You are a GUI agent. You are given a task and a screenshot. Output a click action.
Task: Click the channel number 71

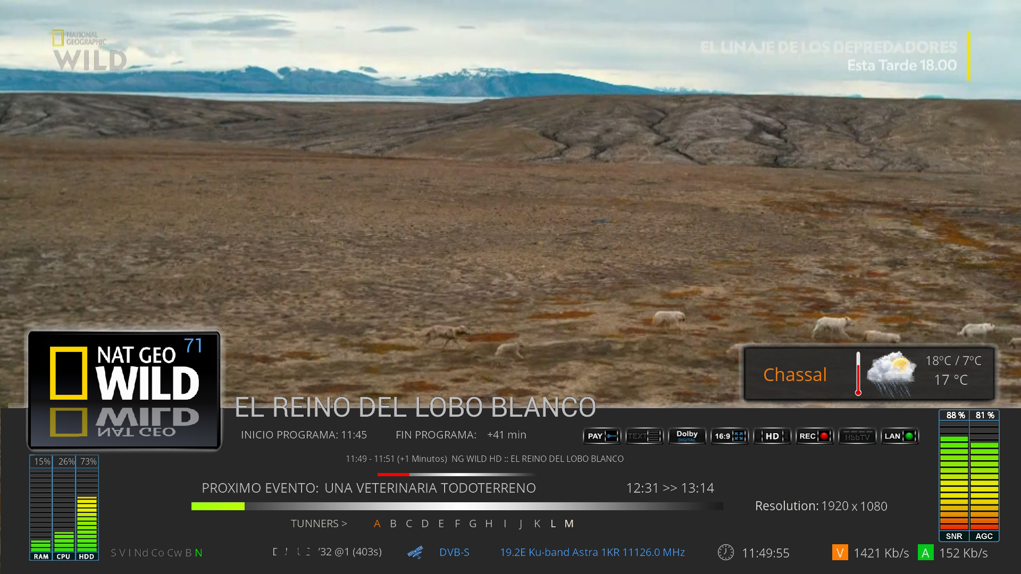[193, 346]
